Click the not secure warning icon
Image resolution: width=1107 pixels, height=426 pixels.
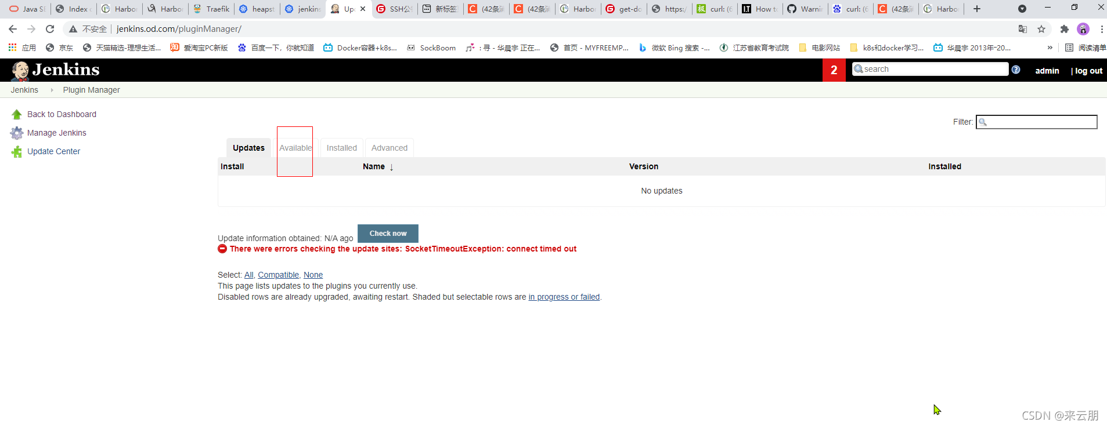click(x=73, y=29)
